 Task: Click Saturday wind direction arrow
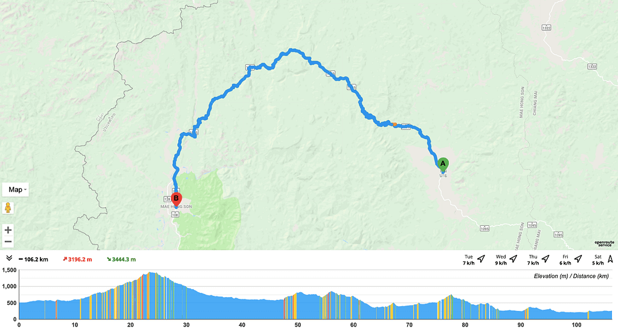[x=611, y=259]
